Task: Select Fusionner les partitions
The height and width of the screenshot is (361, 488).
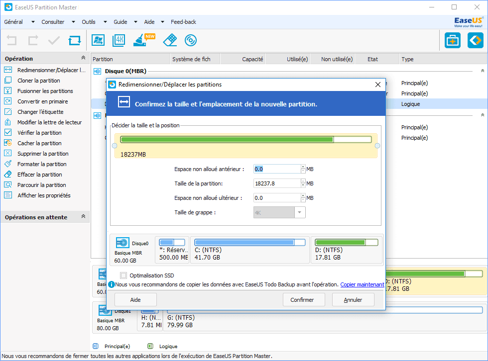Action: tap(45, 91)
